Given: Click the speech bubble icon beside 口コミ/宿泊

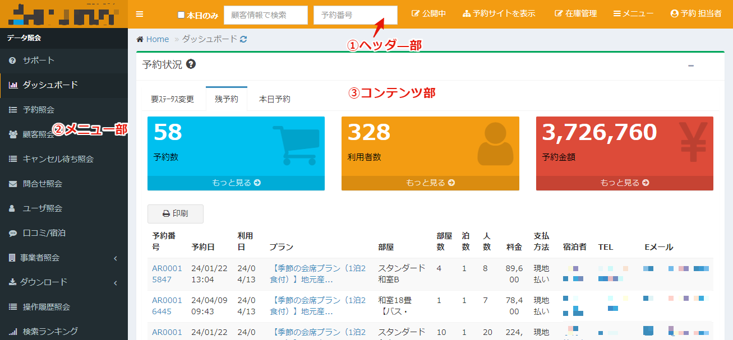Looking at the screenshot, I should [x=12, y=233].
